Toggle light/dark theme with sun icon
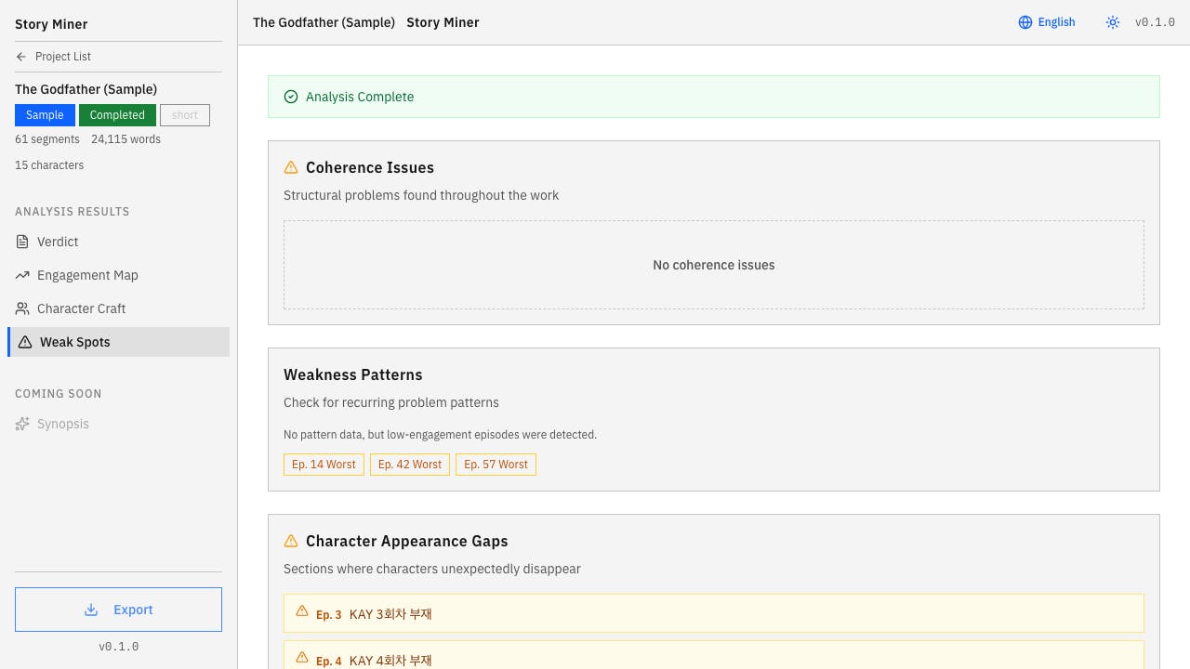The height and width of the screenshot is (669, 1190). point(1113,22)
